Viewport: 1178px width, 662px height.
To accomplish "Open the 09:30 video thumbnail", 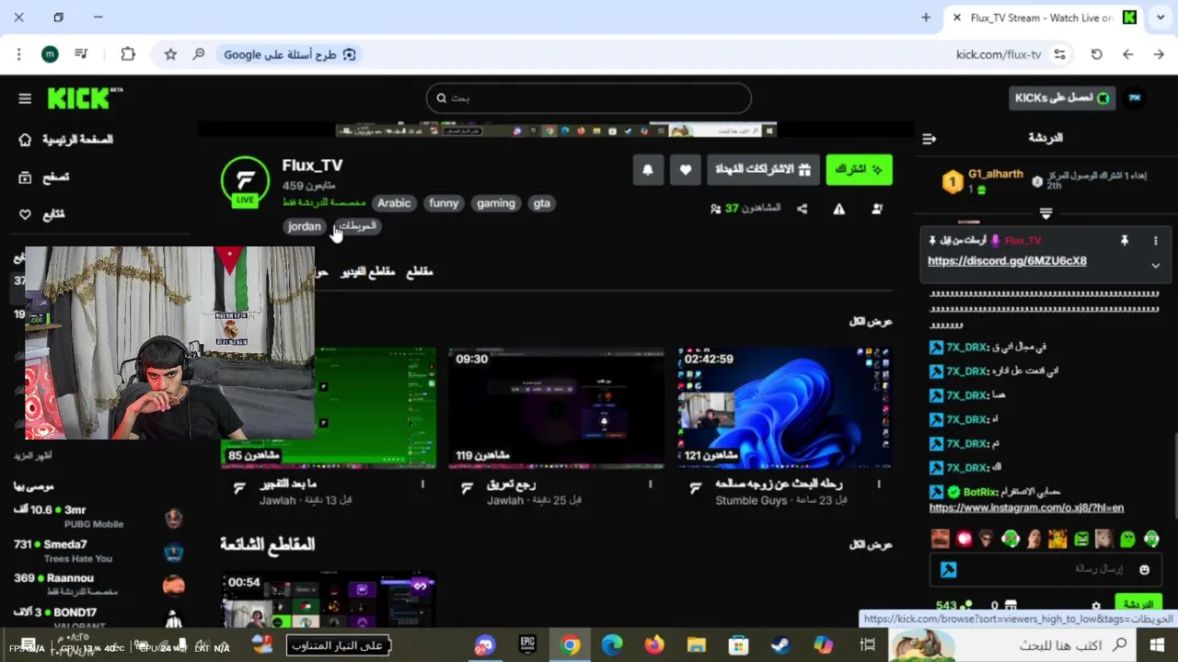I will [x=556, y=408].
